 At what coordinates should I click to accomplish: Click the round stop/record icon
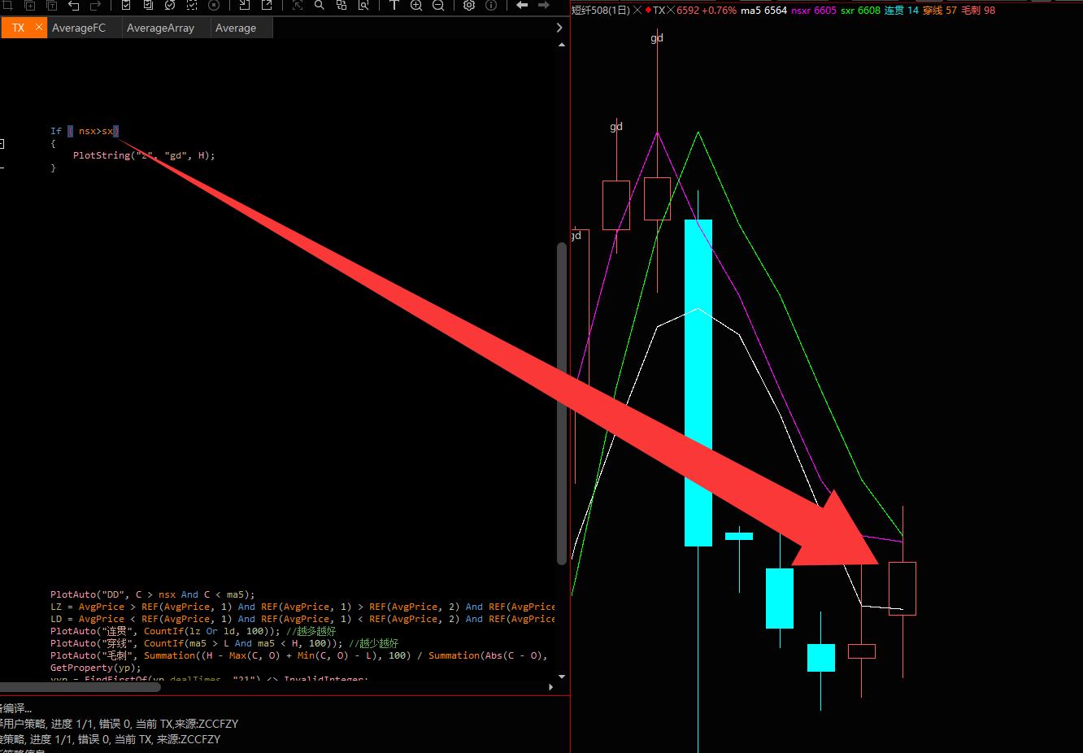[214, 5]
